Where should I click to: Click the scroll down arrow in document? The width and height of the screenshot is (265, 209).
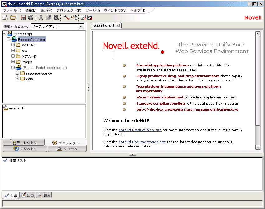click(258, 147)
